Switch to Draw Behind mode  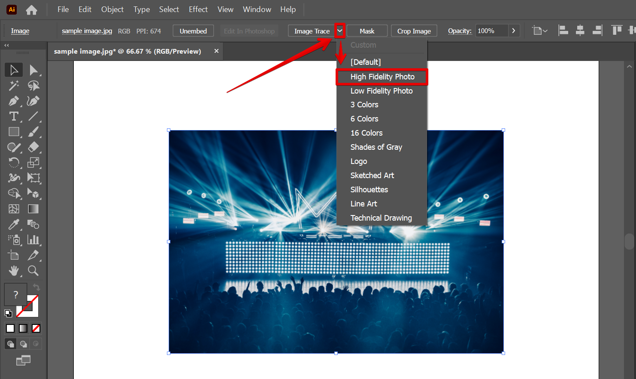click(23, 344)
